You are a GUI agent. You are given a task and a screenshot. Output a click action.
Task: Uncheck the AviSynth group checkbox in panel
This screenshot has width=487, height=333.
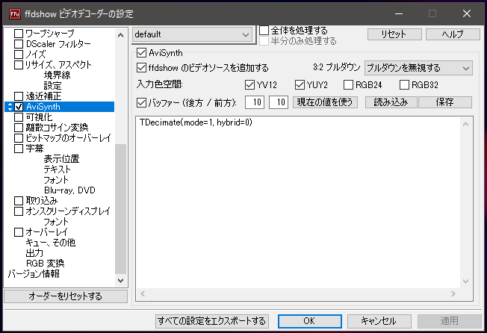[x=141, y=53]
